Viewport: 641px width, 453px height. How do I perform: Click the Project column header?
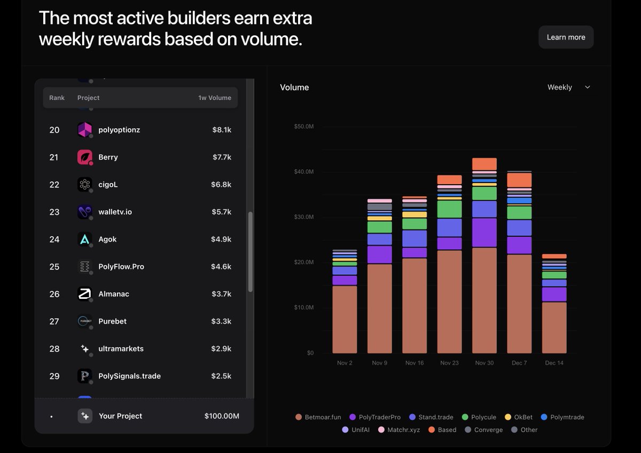(x=88, y=98)
